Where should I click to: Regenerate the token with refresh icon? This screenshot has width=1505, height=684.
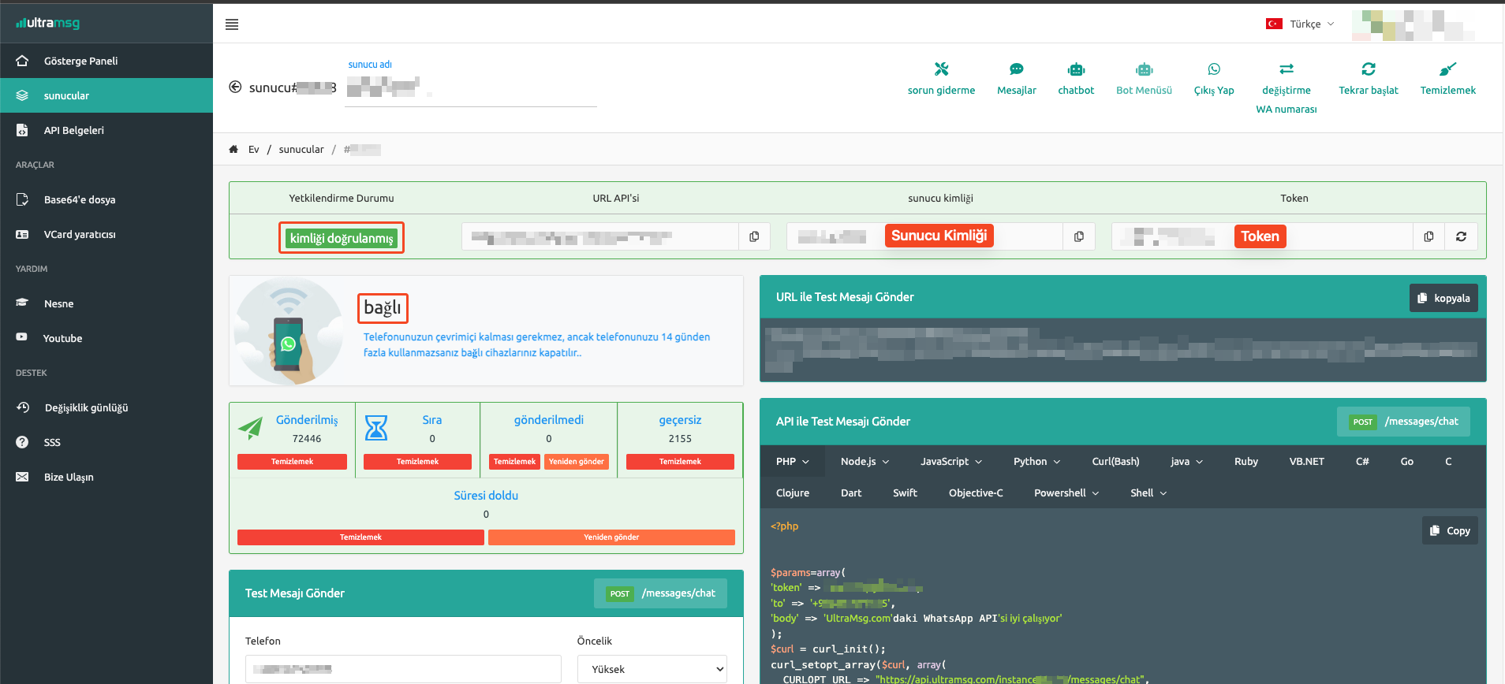1461,236
